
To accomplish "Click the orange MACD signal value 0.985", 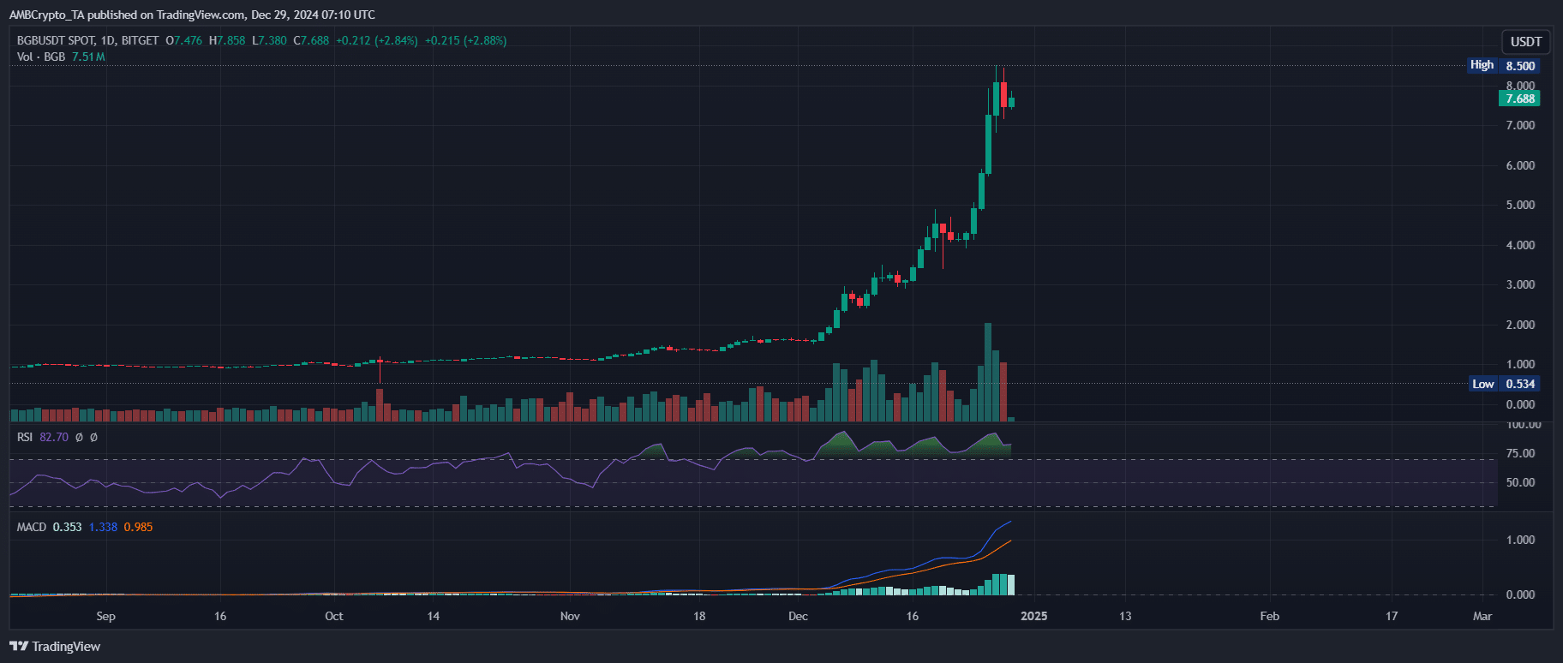I will 138,527.
